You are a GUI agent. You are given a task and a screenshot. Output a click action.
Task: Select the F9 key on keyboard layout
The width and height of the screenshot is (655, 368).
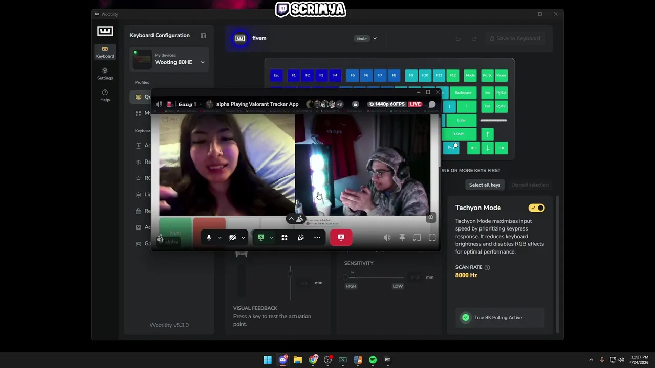(x=411, y=75)
